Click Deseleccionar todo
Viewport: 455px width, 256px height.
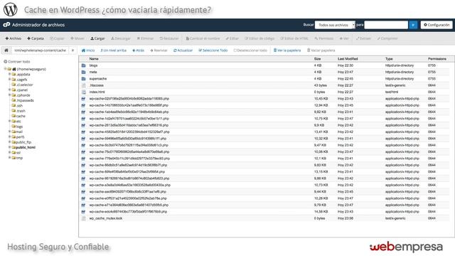click(x=250, y=50)
